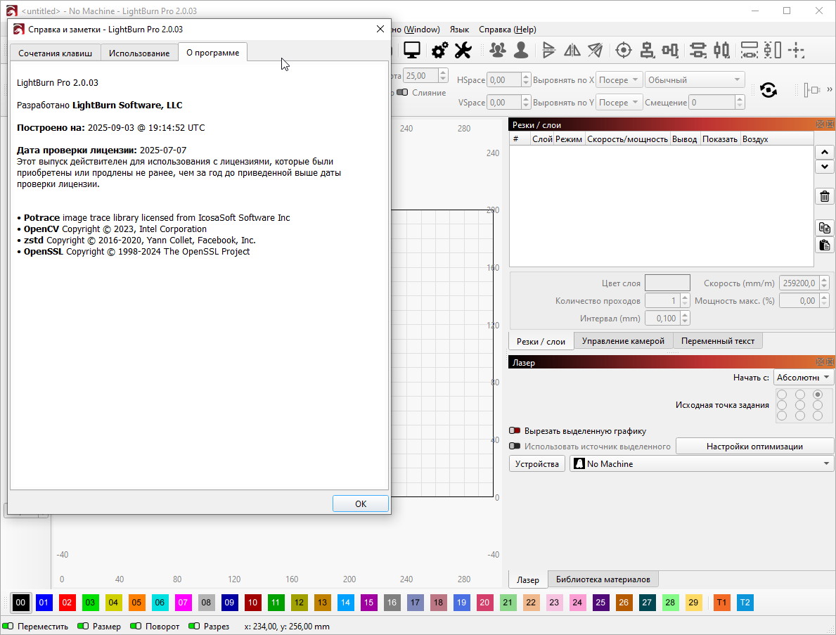Screen dimensions: 836x635
Task: Click the Align vertical centers icon
Action: tap(647, 50)
